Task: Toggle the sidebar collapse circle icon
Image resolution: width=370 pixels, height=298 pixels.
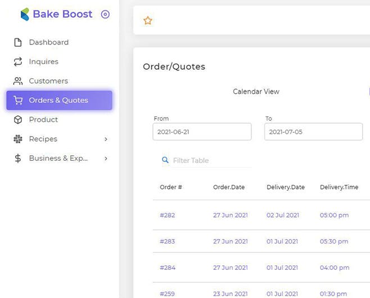Action: (105, 15)
